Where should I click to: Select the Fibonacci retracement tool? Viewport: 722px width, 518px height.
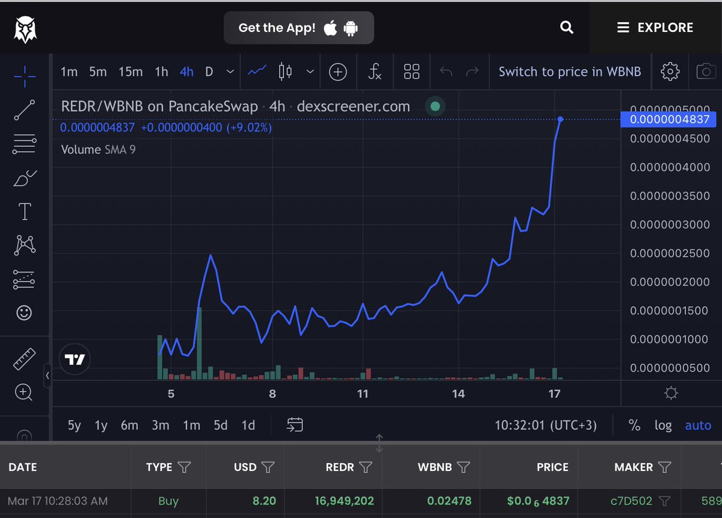click(24, 144)
